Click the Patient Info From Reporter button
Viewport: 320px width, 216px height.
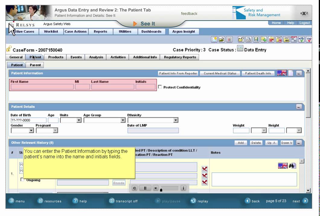(178, 73)
